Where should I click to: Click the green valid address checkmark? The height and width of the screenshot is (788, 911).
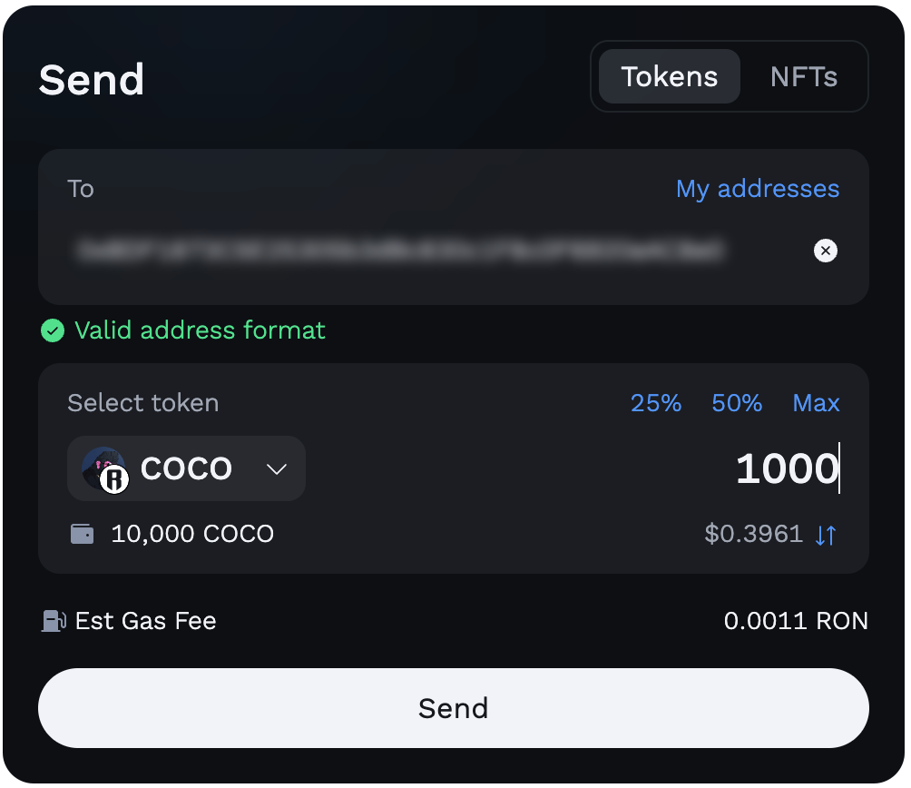[x=53, y=330]
